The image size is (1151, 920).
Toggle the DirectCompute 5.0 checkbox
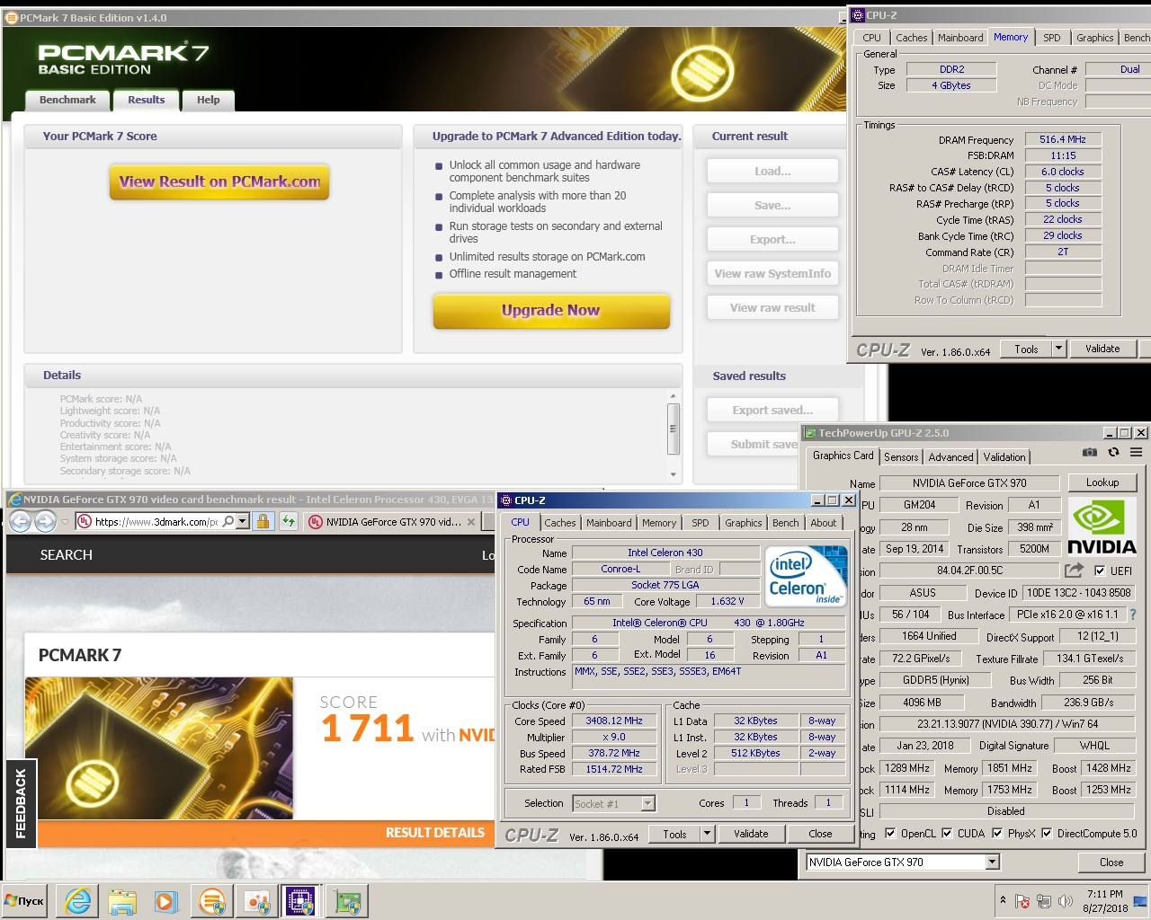click(x=1047, y=834)
